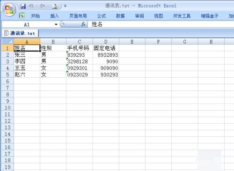The height and width of the screenshot is (171, 234).
Task: Click the Insert Function fx button
Action: tap(83, 24)
